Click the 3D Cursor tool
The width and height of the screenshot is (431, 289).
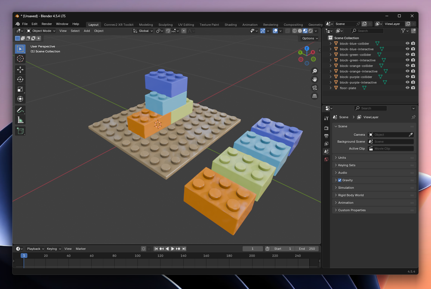point(20,59)
